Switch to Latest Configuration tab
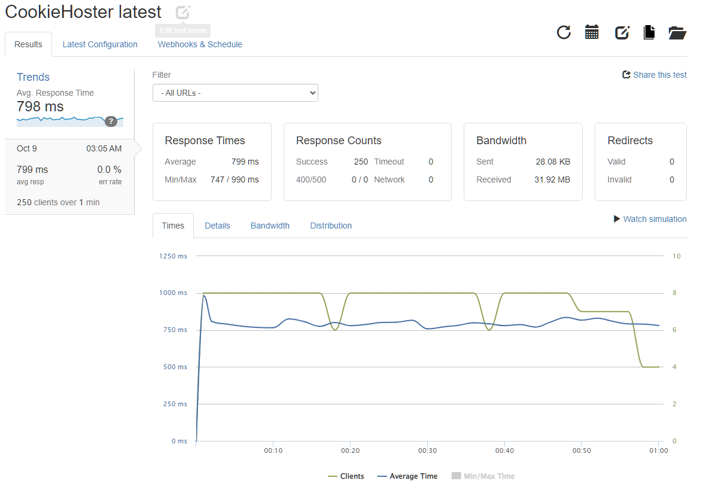Image resolution: width=703 pixels, height=496 pixels. 100,44
